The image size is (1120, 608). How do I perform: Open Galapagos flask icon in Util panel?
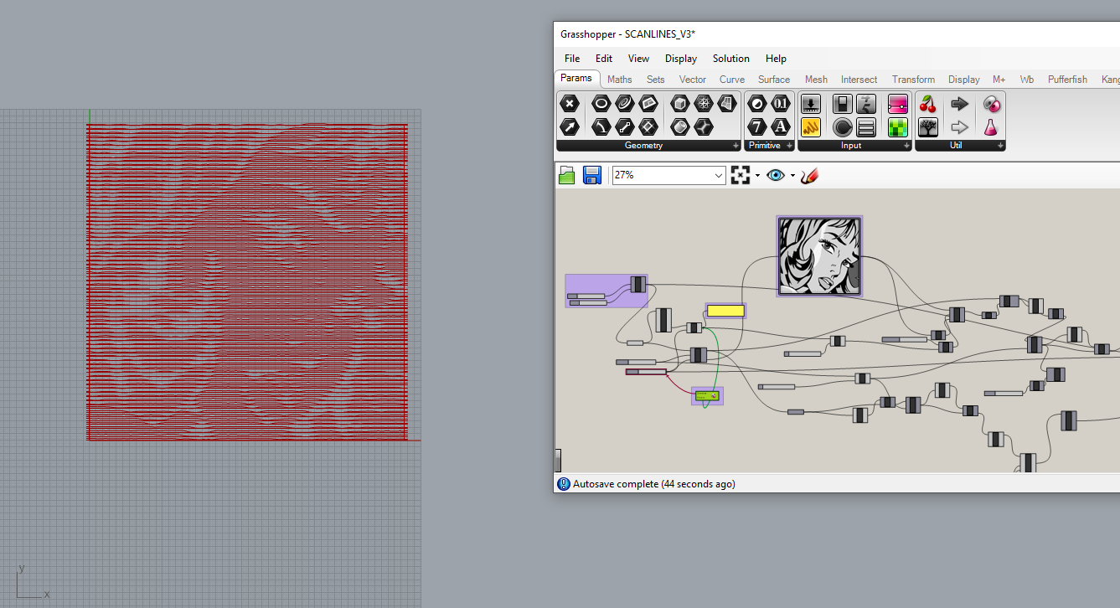coord(991,126)
